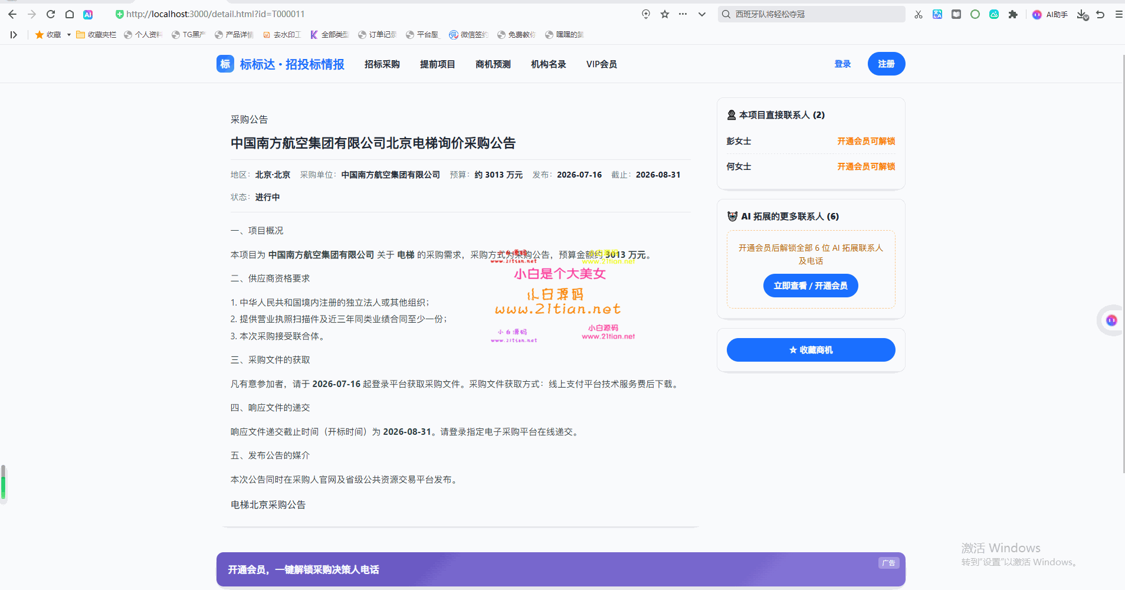Click the green circle extension icon
The width and height of the screenshot is (1125, 590).
975,14
